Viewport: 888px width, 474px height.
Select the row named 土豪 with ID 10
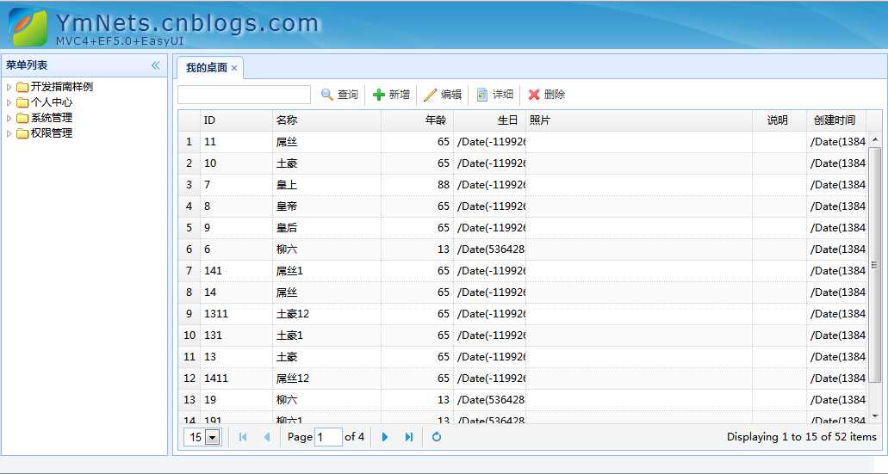point(522,163)
